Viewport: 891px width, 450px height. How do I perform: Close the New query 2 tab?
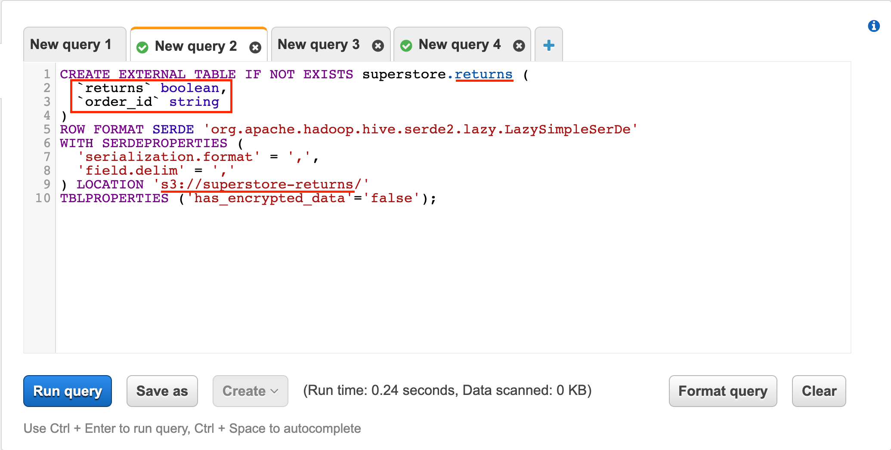coord(256,47)
